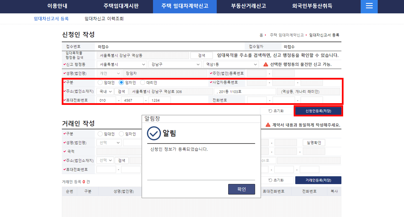Switch to the 부동산거래신고 tab
Image resolution: width=404 pixels, height=217 pixels.
click(x=249, y=6)
